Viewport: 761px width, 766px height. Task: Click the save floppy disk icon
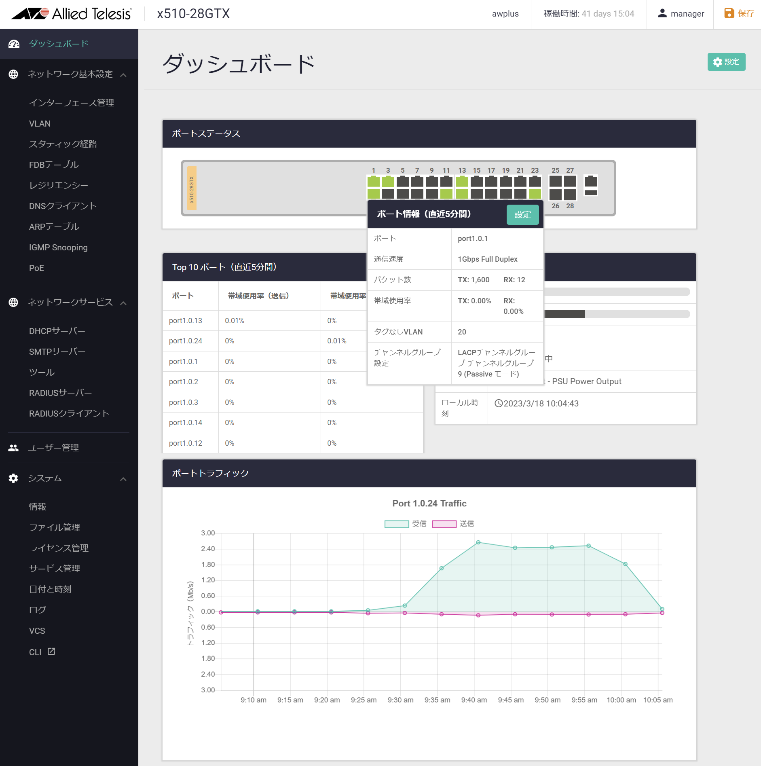pos(729,13)
